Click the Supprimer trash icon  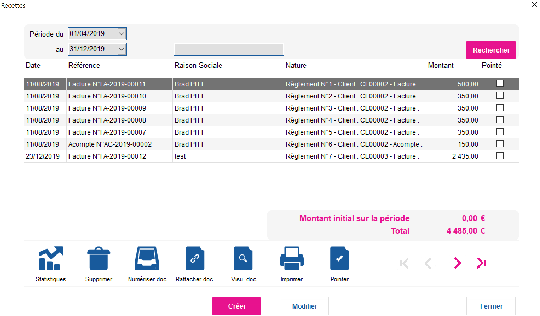click(x=99, y=259)
